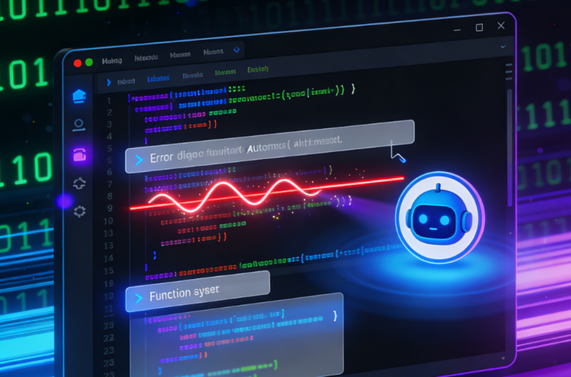This screenshot has width=571, height=377.
Task: Click the red dot in title bar
Action: 76,62
